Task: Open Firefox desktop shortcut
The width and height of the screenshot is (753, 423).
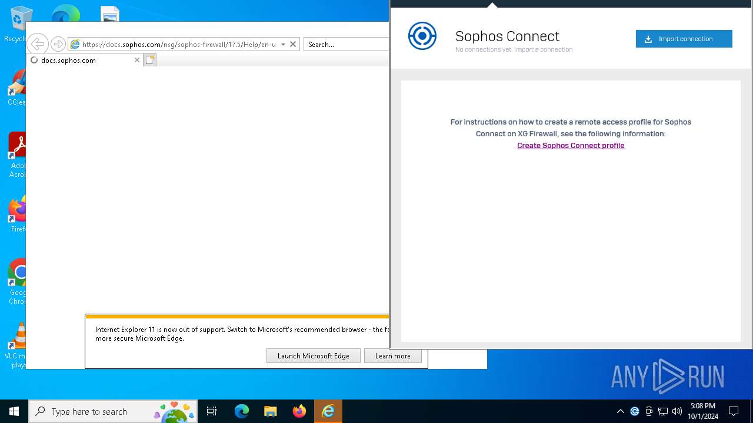Action: [x=18, y=214]
